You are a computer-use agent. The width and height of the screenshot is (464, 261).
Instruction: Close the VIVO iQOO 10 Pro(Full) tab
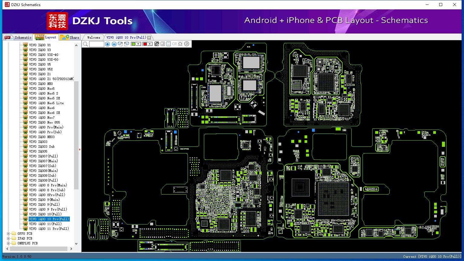click(x=149, y=38)
